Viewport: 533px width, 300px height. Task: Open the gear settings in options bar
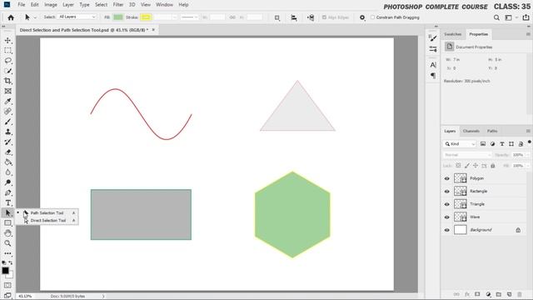(x=362, y=17)
